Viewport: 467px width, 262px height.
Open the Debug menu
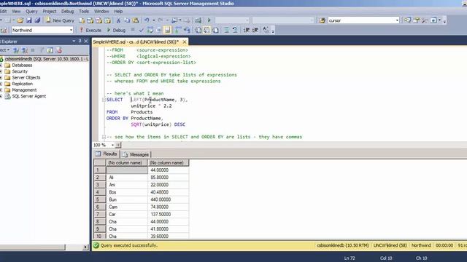(x=67, y=12)
